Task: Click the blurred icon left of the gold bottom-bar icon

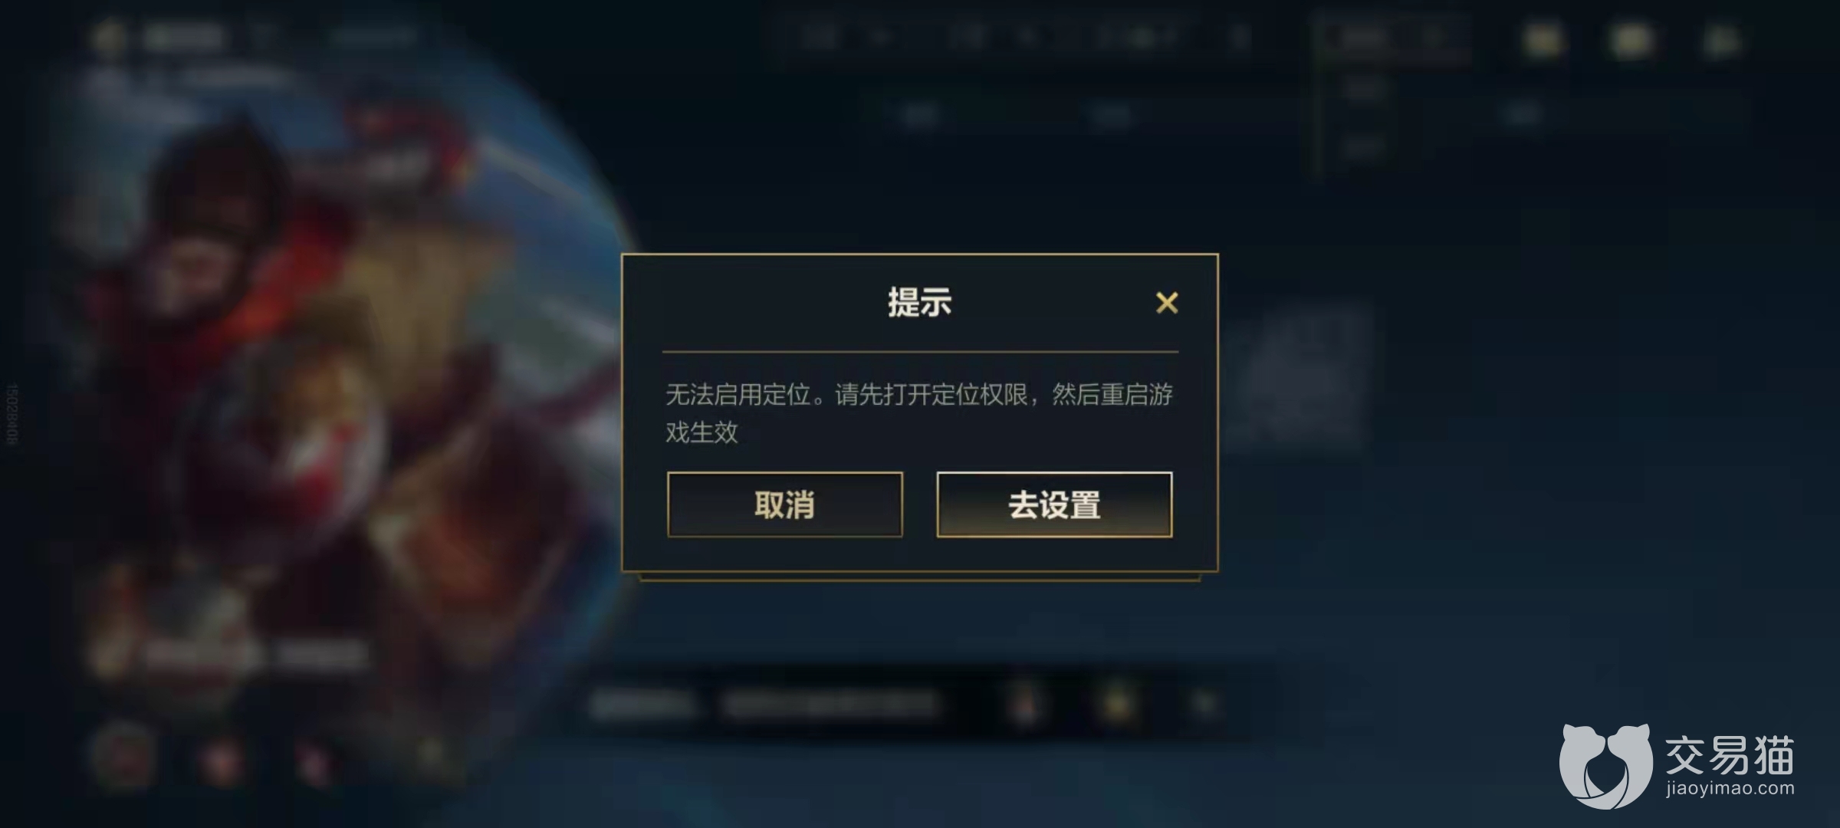Action: 1024,704
